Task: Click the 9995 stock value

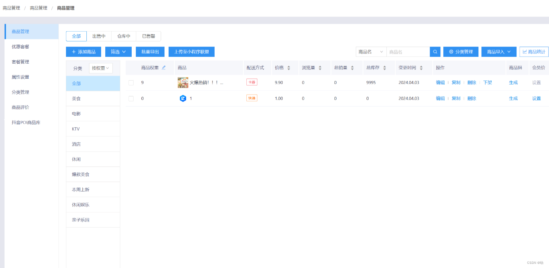Action: (371, 83)
